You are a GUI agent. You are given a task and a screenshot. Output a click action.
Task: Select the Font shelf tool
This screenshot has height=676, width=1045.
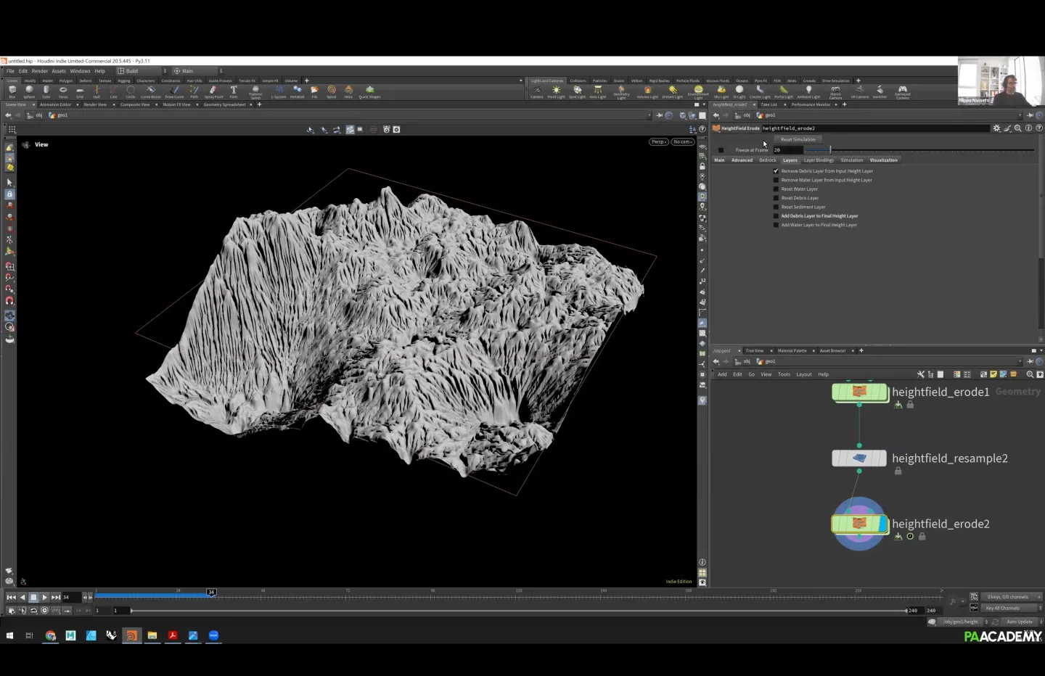pos(234,91)
